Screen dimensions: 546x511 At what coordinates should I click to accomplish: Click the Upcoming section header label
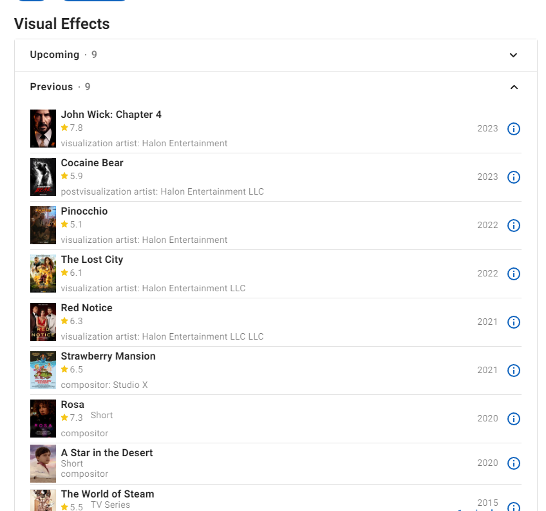55,55
